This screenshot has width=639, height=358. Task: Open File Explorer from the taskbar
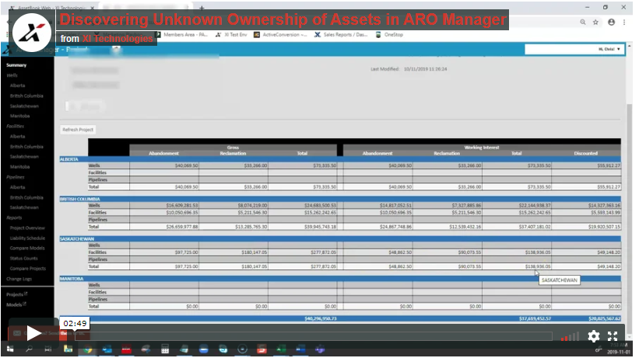click(68, 349)
